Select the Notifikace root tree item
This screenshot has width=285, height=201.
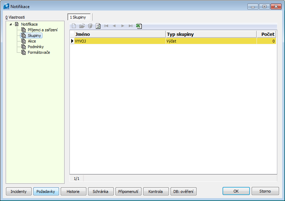(29, 24)
